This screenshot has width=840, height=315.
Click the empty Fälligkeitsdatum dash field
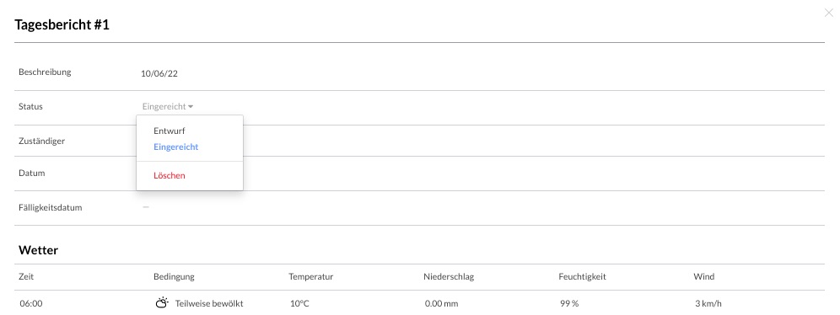(x=146, y=206)
